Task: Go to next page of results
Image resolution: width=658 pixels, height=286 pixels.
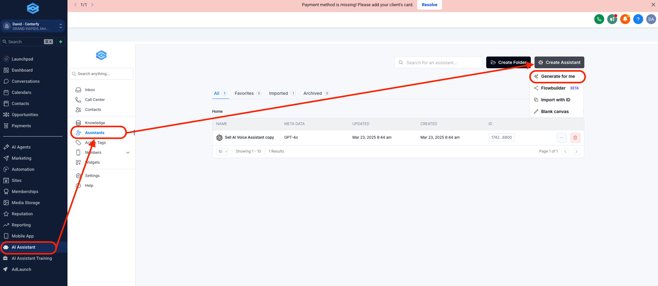Action: 576,152
